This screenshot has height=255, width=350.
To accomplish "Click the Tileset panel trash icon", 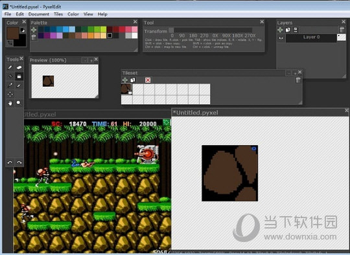I will [298, 80].
